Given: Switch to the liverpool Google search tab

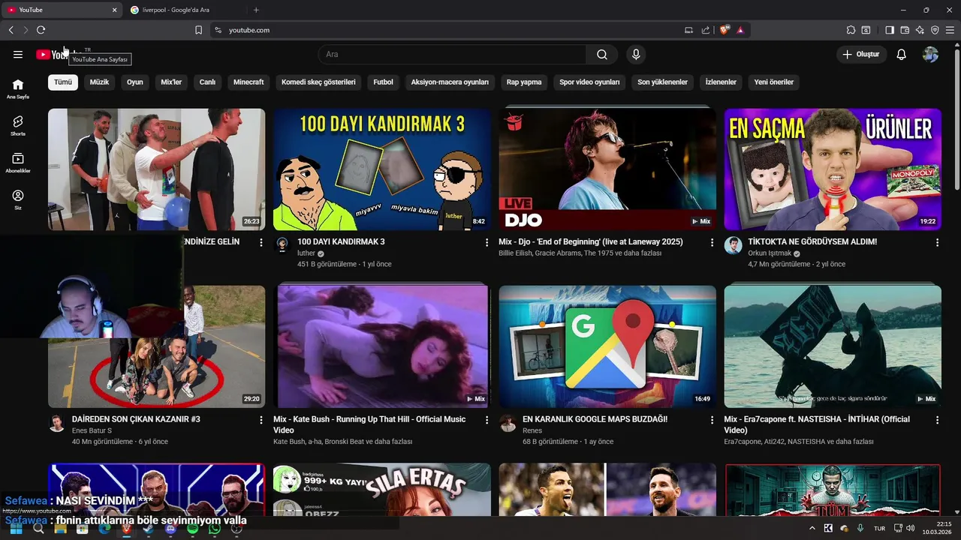Looking at the screenshot, I should [x=185, y=10].
